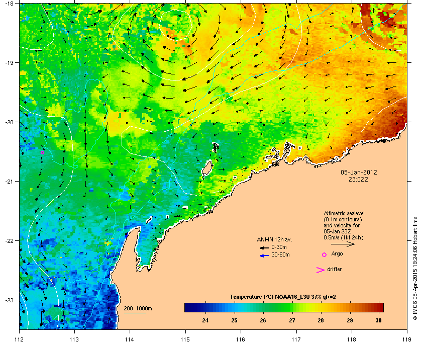Click the magenta drifter arrowhead legend symbol

(321, 270)
